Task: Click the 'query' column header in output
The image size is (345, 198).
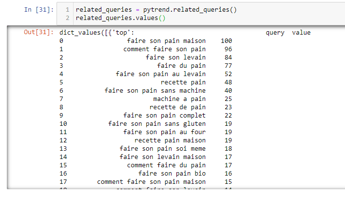Action: point(275,33)
